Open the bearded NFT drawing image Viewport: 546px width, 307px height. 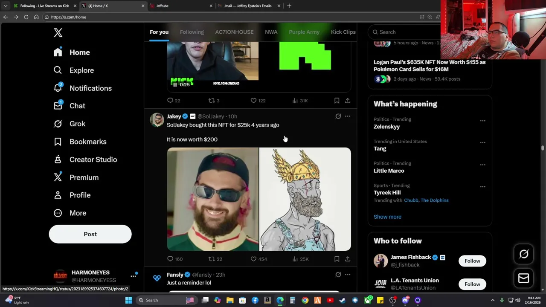(x=305, y=199)
